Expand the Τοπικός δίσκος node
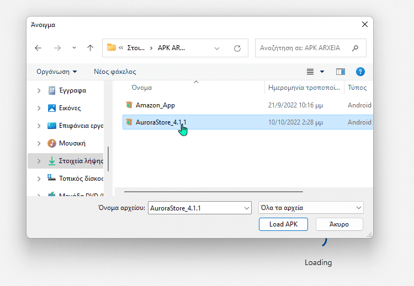 point(39,179)
